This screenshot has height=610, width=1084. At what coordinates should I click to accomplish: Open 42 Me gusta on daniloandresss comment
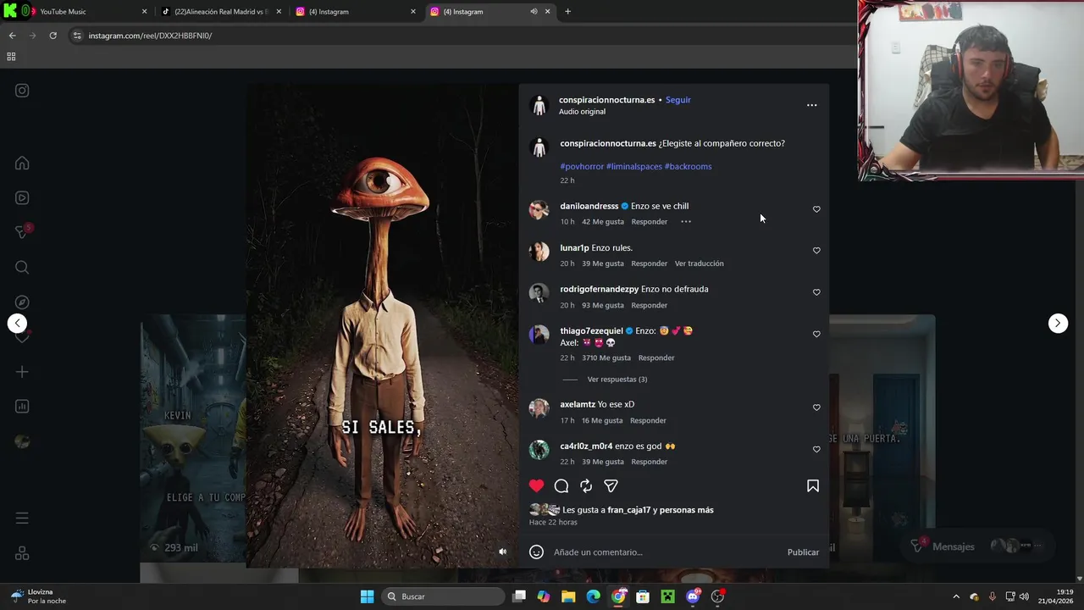tap(602, 222)
